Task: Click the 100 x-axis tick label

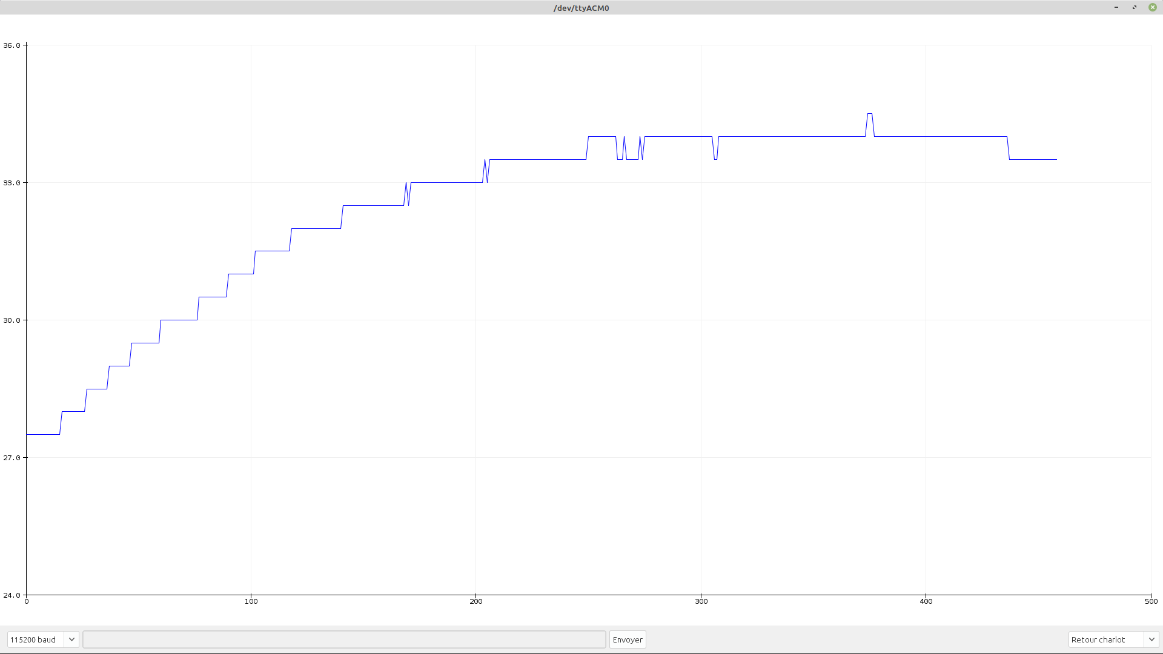Action: 251,601
